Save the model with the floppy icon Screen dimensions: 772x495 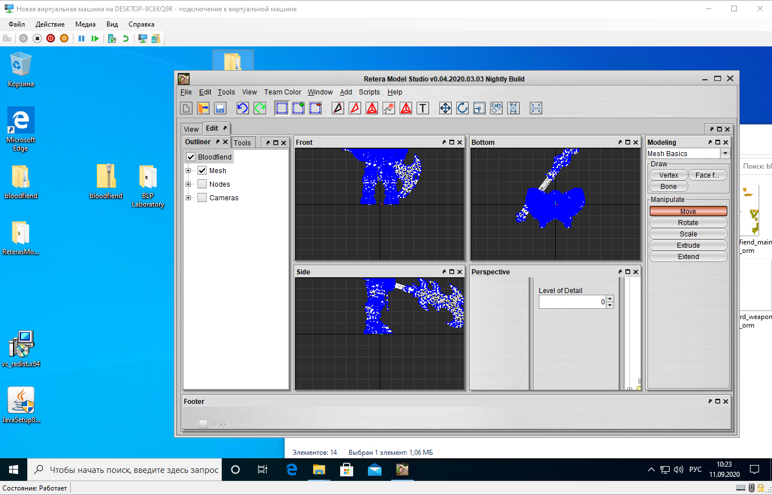220,108
